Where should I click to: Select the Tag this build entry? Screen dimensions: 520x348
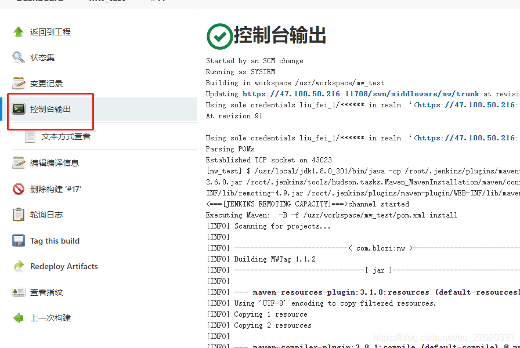point(55,241)
